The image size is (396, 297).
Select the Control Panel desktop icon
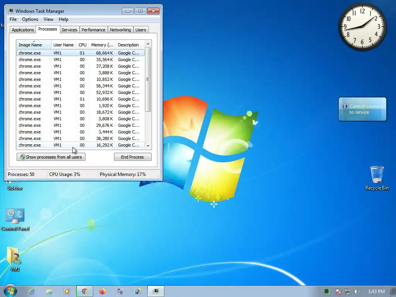click(15, 220)
